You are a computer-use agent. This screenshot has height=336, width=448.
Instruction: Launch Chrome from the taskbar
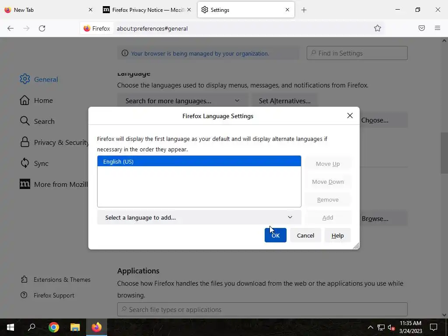point(53,327)
